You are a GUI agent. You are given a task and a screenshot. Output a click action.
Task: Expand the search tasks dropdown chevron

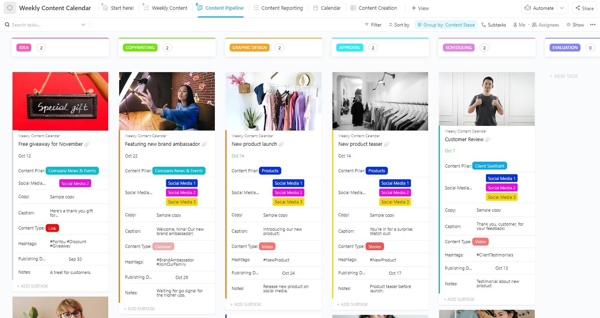pos(83,25)
